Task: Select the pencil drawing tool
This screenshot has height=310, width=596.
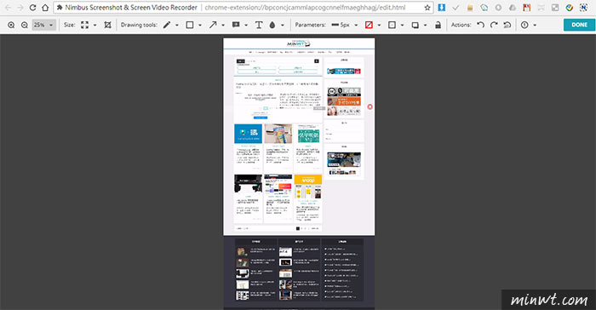Action: (167, 25)
